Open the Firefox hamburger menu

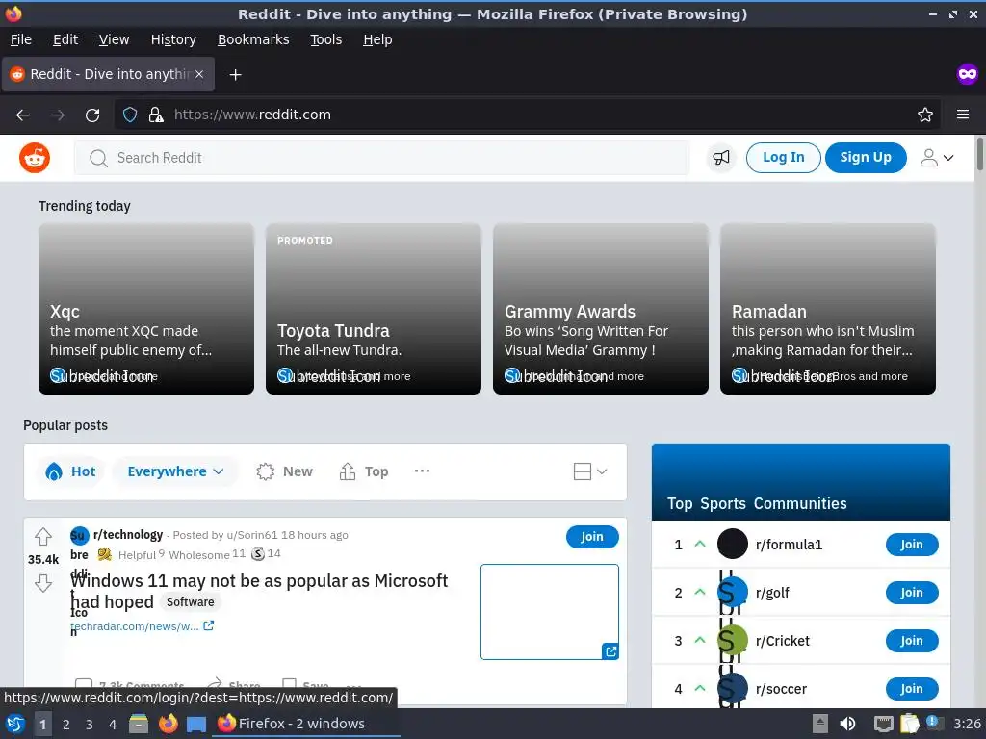click(962, 115)
